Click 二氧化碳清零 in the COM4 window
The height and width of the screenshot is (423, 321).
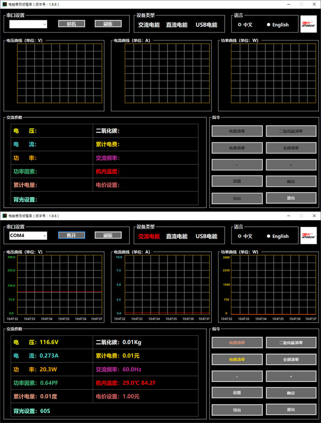pyautogui.click(x=291, y=343)
